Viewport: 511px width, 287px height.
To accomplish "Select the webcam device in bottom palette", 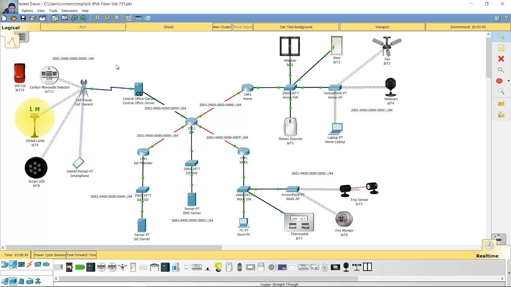I will (x=346, y=267).
